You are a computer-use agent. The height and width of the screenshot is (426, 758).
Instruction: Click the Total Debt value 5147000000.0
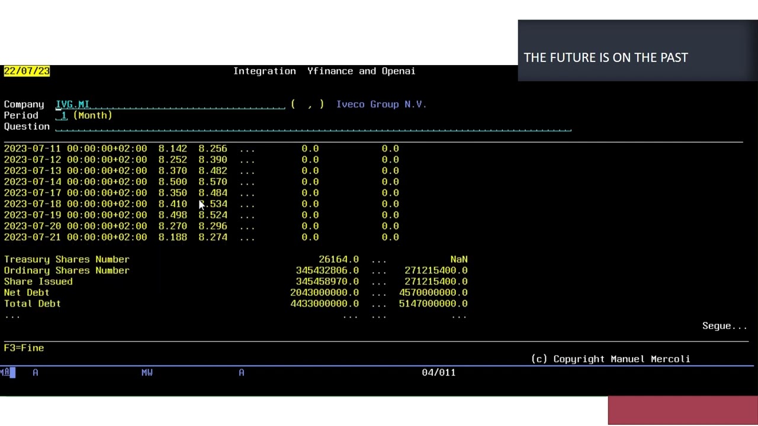[x=433, y=304]
